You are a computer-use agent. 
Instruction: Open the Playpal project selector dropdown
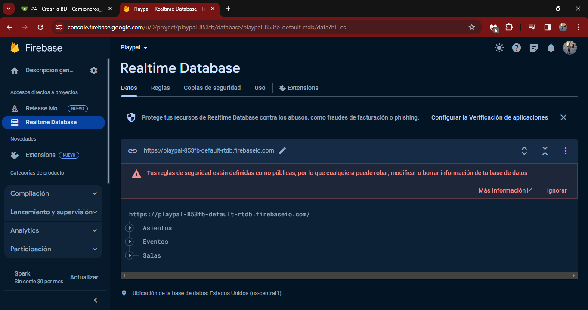tap(134, 48)
